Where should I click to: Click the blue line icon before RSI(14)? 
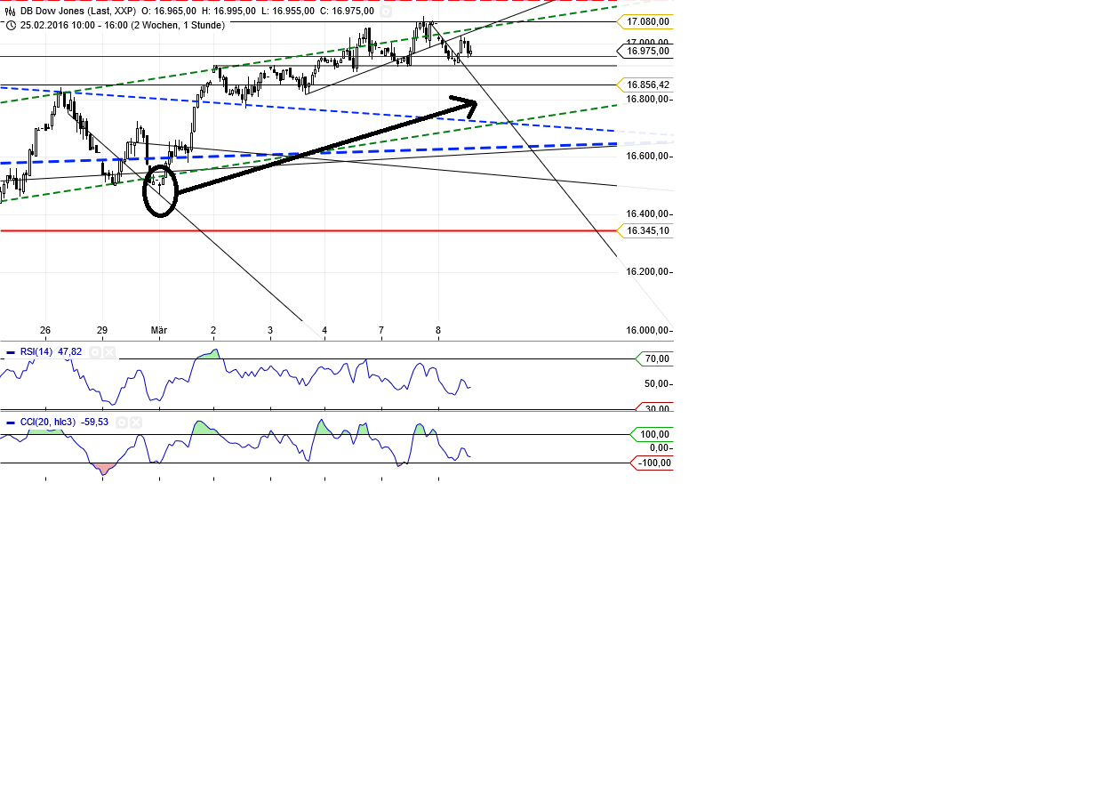(11, 352)
